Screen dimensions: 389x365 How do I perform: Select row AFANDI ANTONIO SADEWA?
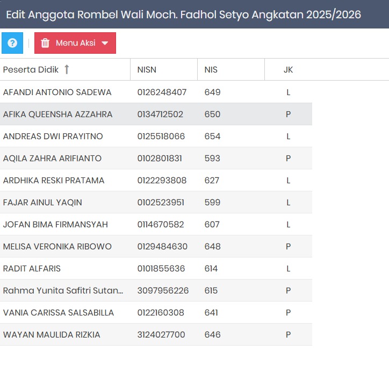pos(57,92)
